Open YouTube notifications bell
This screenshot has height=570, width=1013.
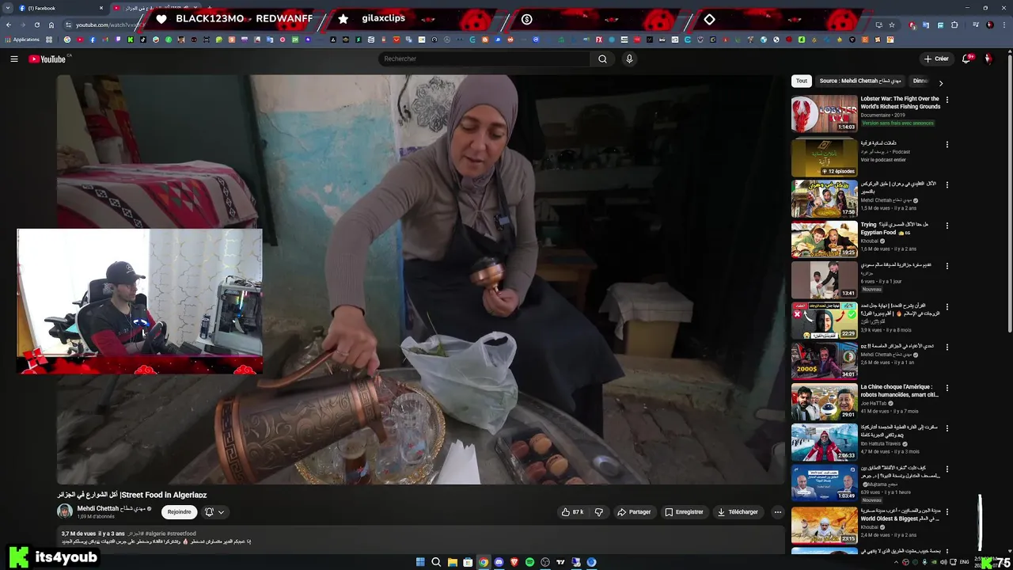tap(966, 59)
